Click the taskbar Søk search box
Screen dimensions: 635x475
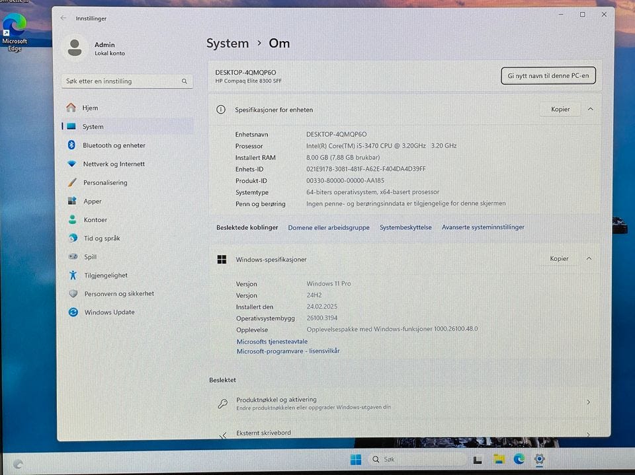pos(416,460)
